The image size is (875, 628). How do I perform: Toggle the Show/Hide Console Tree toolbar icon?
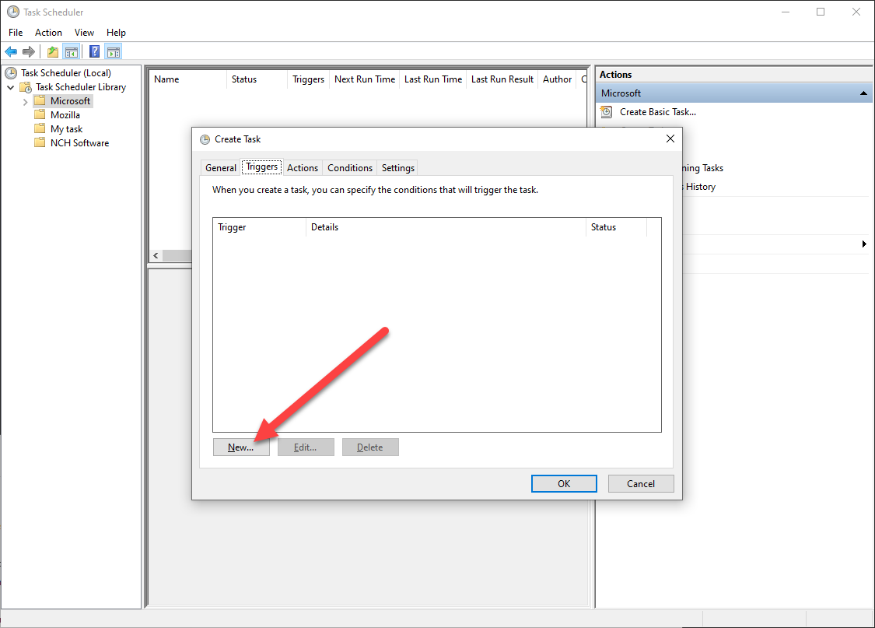click(72, 52)
